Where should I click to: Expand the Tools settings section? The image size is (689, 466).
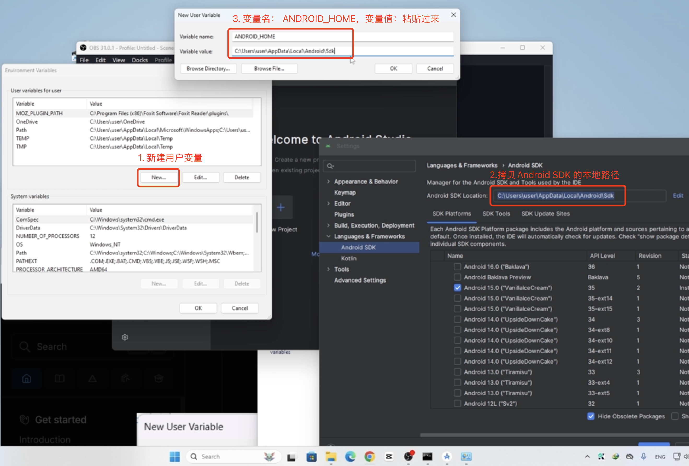pyautogui.click(x=328, y=269)
